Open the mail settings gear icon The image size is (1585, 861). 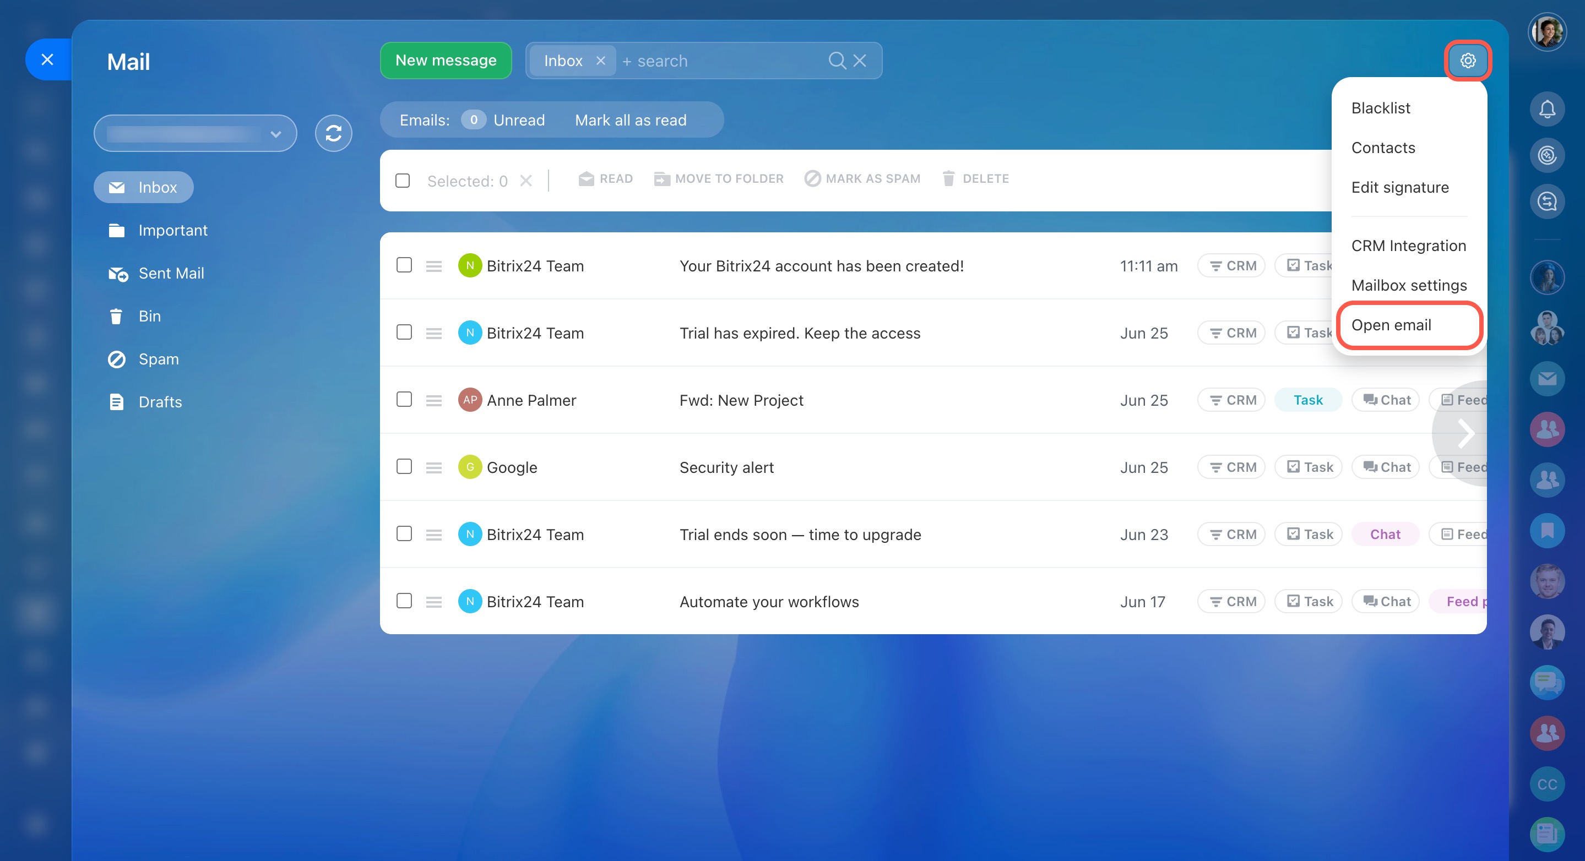coord(1468,60)
